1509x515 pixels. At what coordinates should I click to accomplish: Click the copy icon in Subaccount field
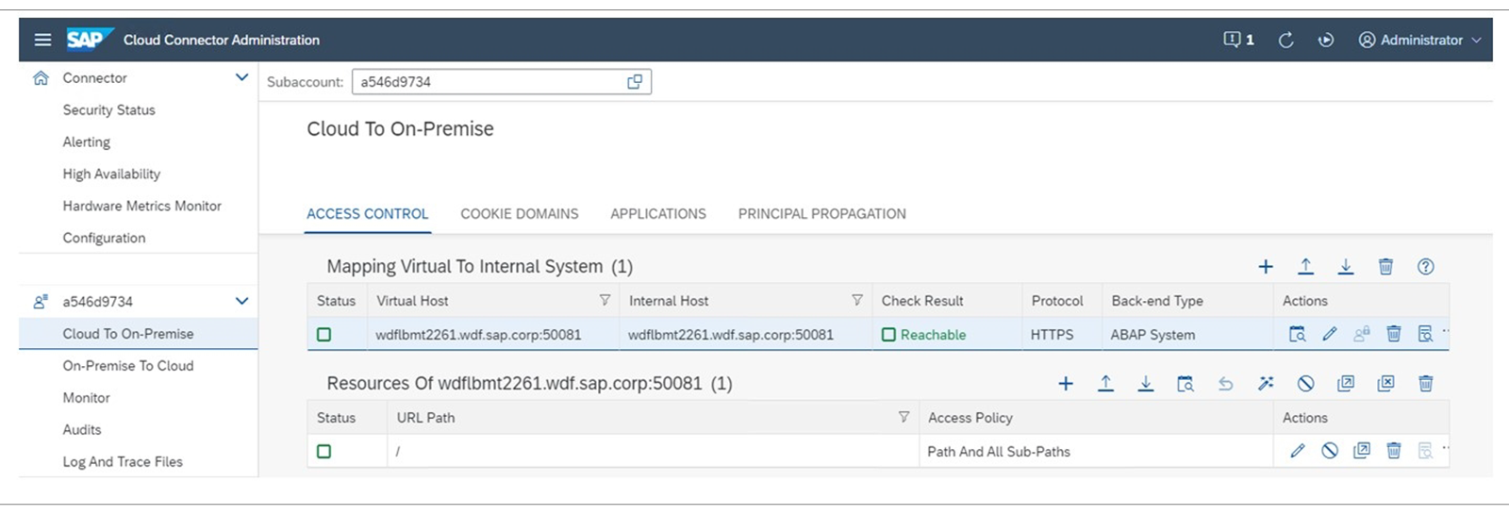tap(635, 82)
